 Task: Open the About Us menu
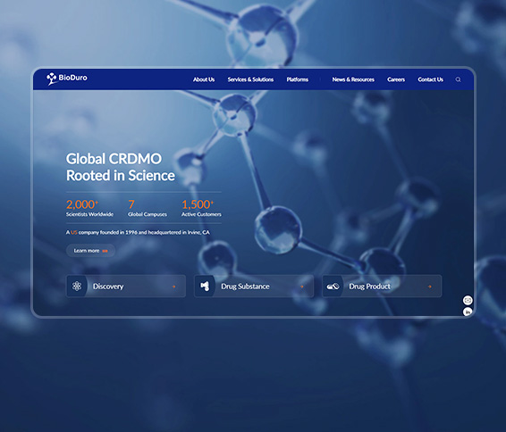pos(204,79)
